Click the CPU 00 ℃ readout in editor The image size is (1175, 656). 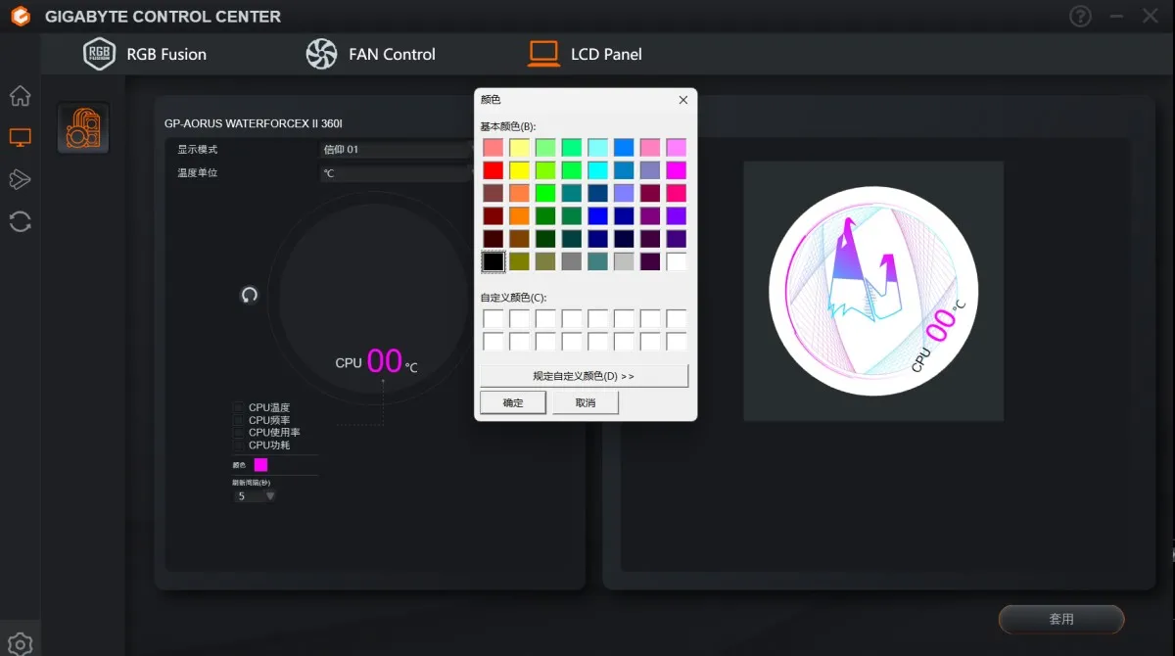(x=377, y=362)
